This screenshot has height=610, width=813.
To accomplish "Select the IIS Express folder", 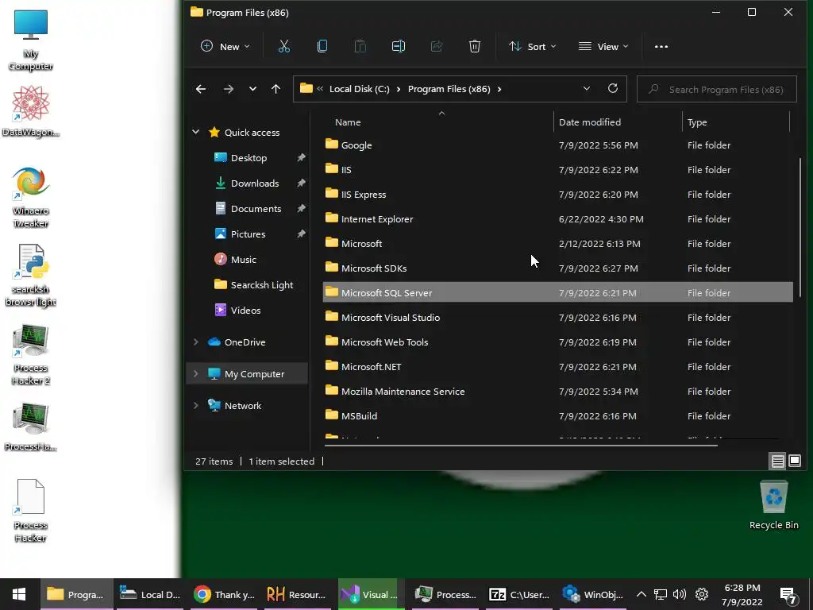I will [x=558, y=195].
